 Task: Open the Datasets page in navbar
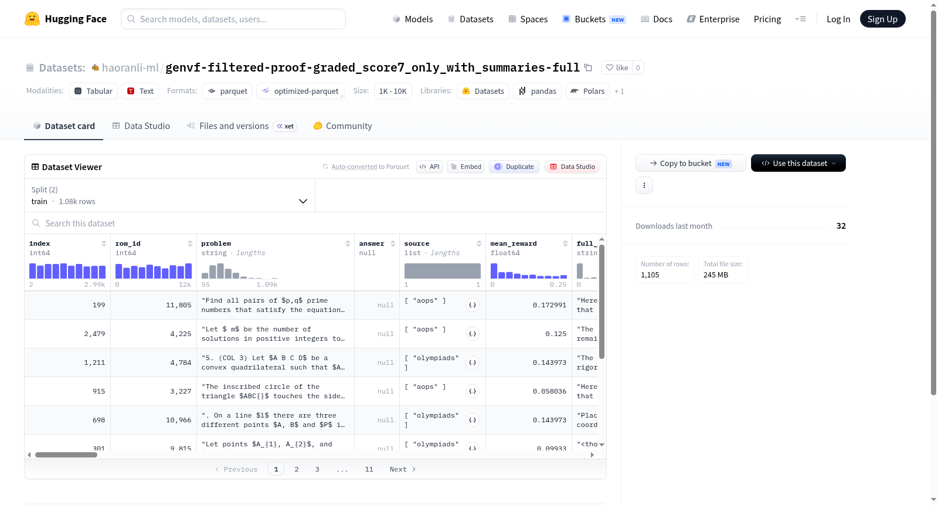coord(470,19)
